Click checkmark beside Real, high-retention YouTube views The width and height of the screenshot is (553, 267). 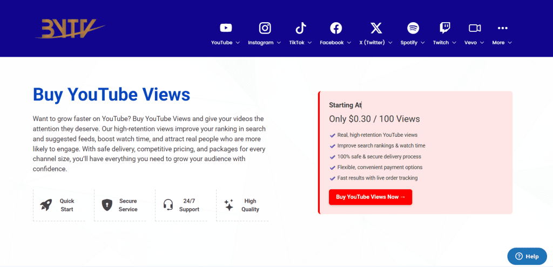pyautogui.click(x=332, y=135)
